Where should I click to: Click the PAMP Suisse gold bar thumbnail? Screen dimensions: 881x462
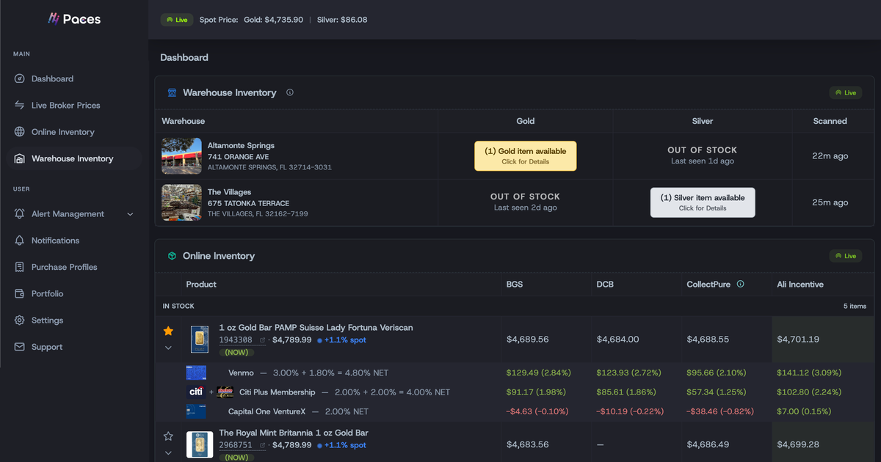tap(200, 340)
